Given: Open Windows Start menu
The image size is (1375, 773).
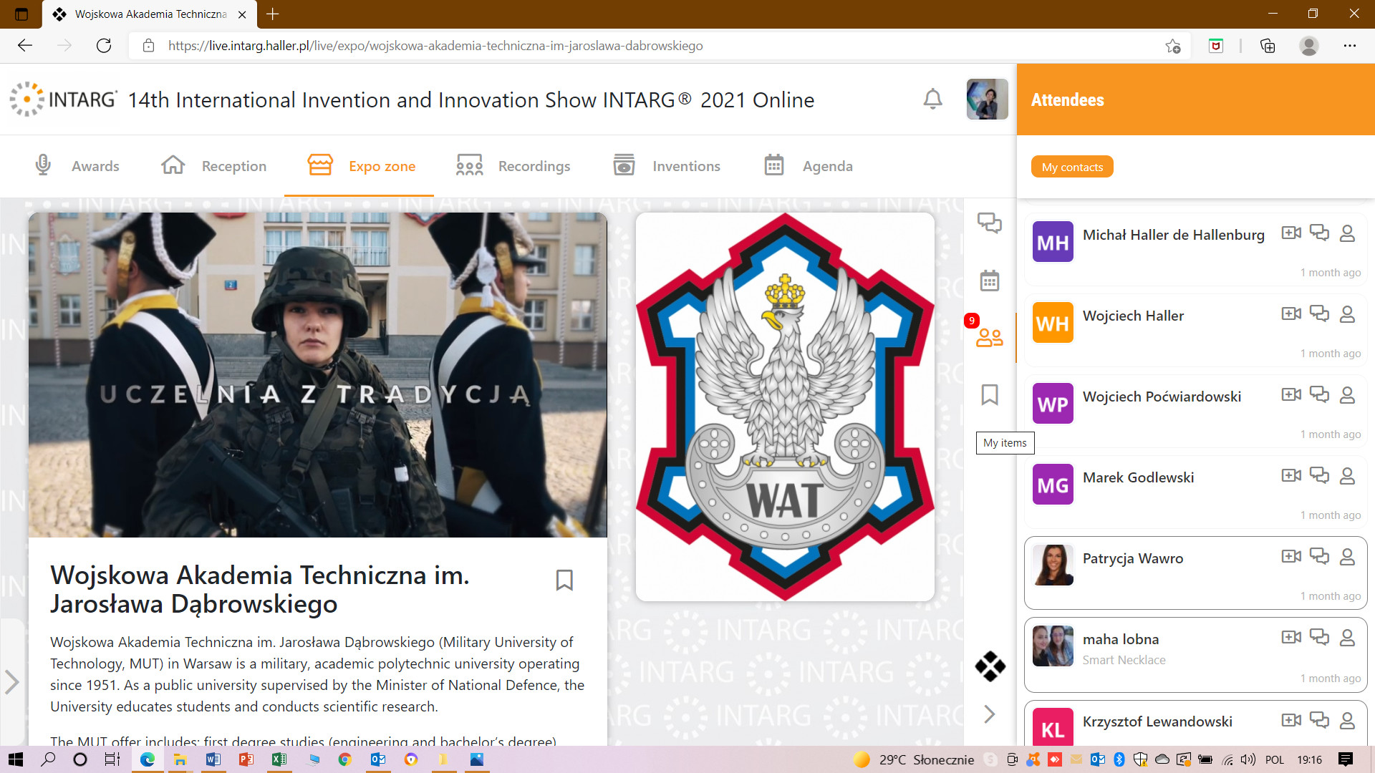Looking at the screenshot, I should (16, 759).
